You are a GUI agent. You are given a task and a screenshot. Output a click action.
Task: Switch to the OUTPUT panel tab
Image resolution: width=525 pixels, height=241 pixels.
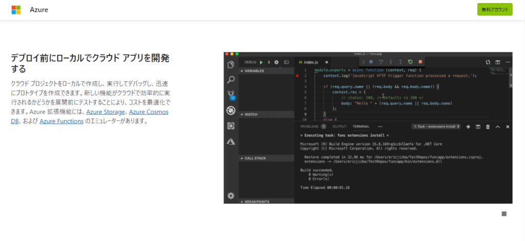coord(339,127)
